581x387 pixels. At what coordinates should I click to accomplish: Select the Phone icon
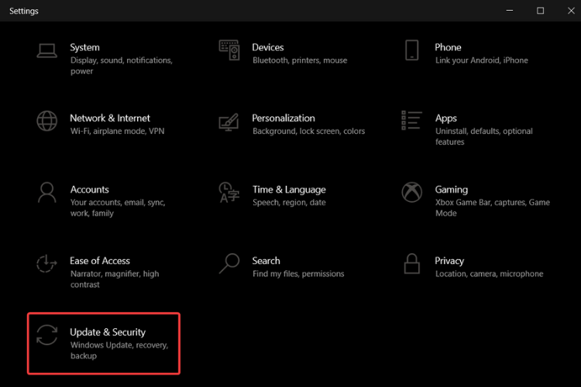pyautogui.click(x=411, y=50)
